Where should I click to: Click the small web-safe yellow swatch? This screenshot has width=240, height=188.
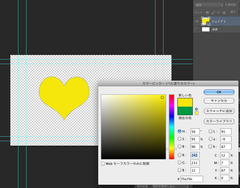point(197,113)
